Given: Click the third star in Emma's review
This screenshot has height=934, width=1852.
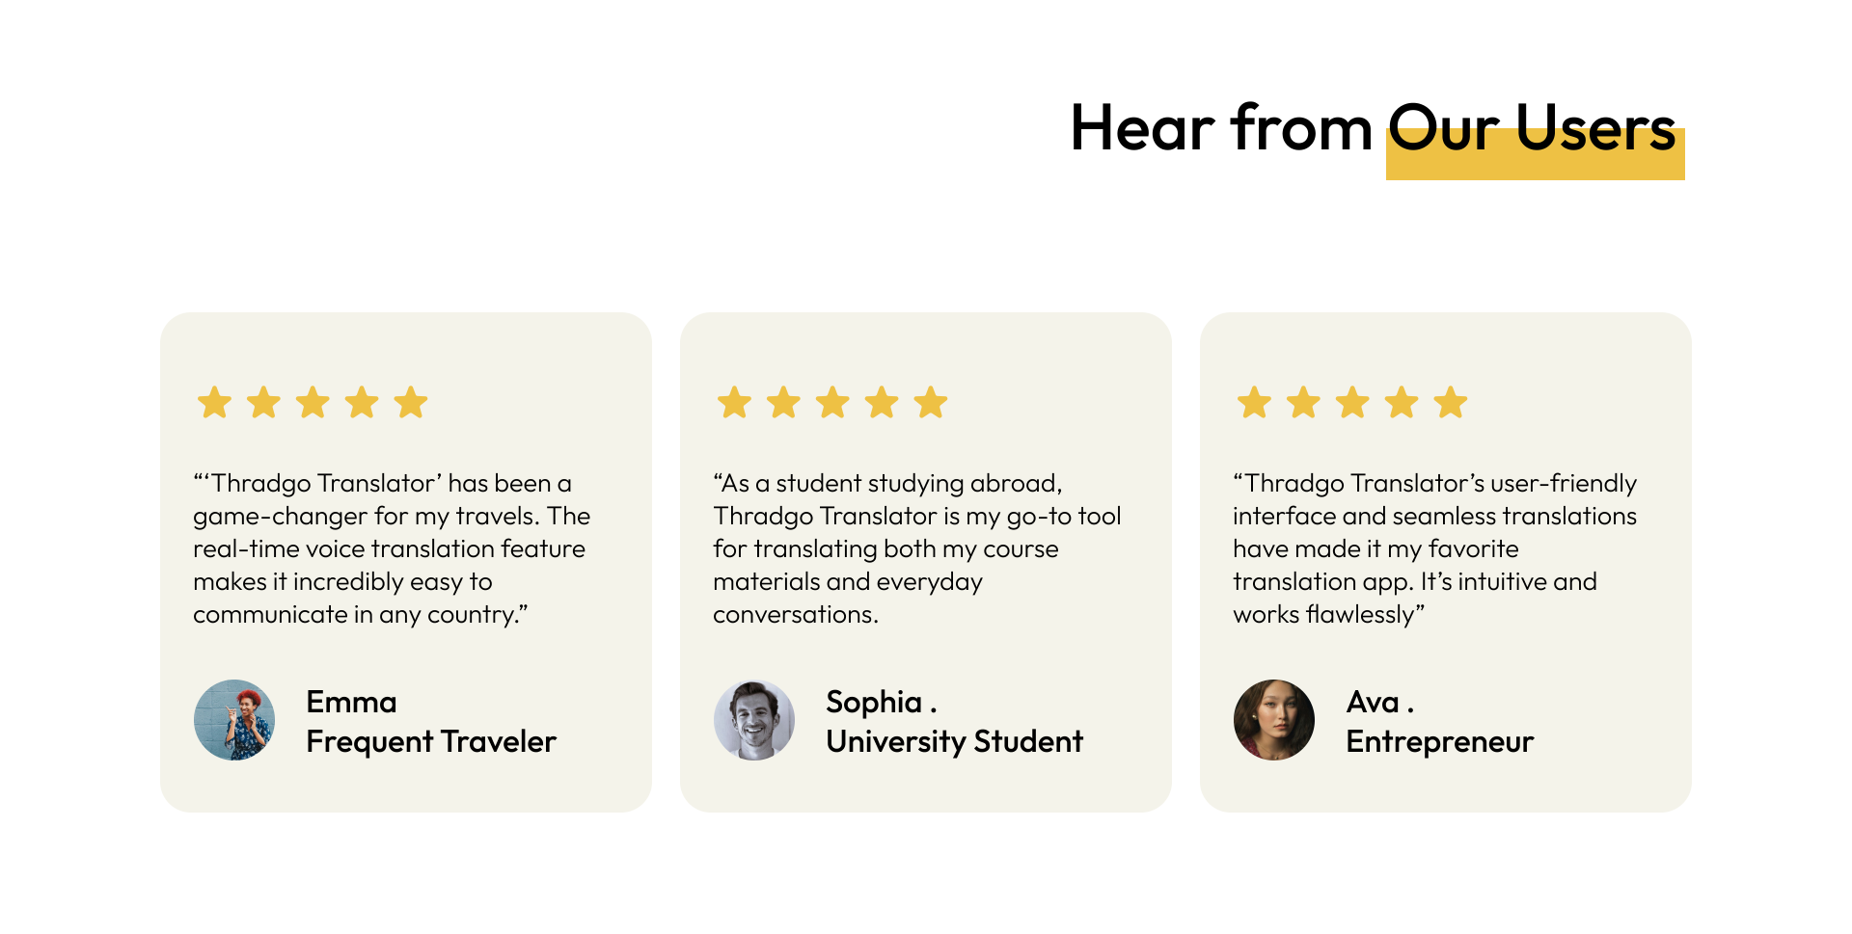Looking at the screenshot, I should click(313, 403).
